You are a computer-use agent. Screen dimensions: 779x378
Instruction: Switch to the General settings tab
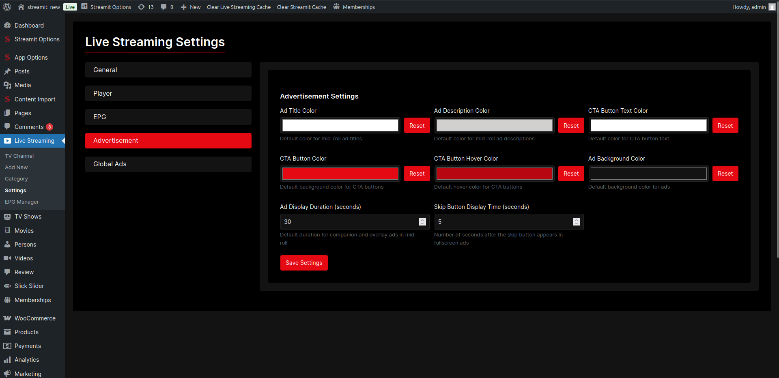[168, 70]
